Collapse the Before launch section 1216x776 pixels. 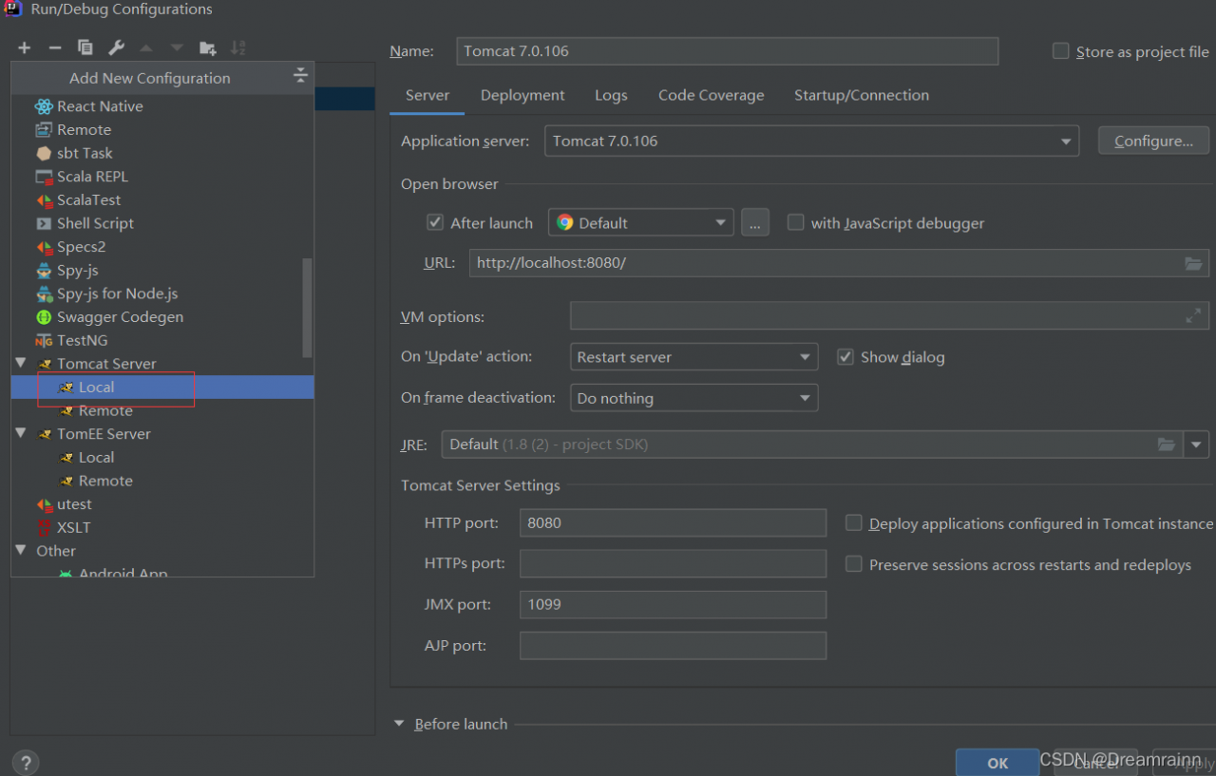tap(400, 724)
